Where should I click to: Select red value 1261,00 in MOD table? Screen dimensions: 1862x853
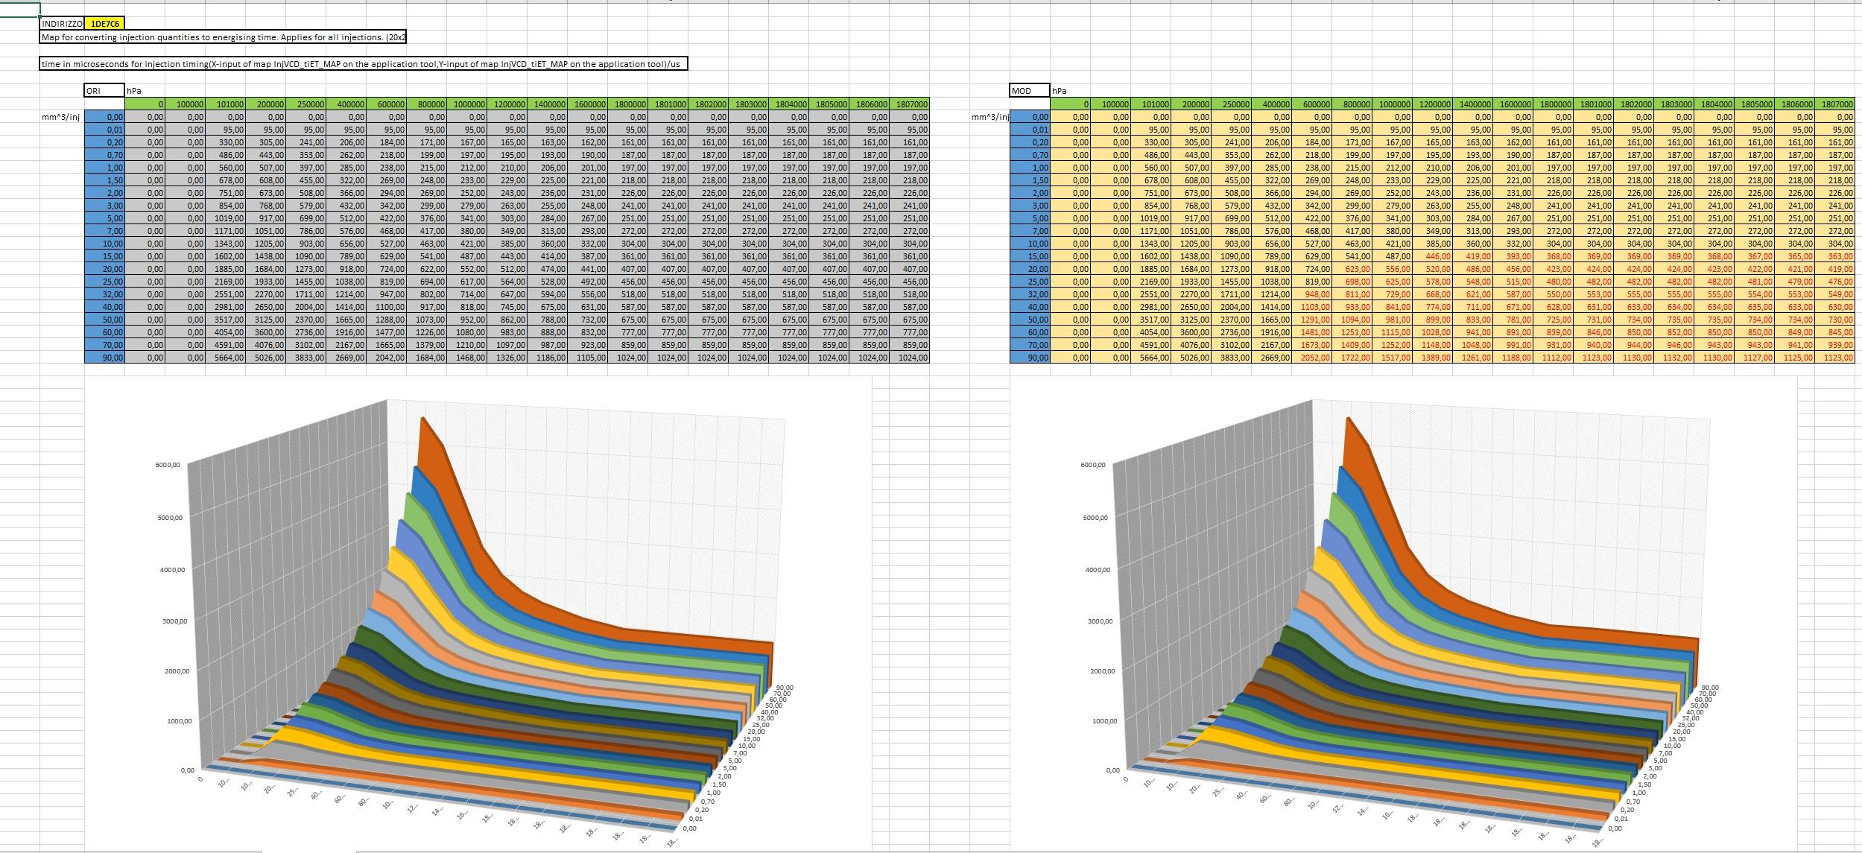(1473, 358)
